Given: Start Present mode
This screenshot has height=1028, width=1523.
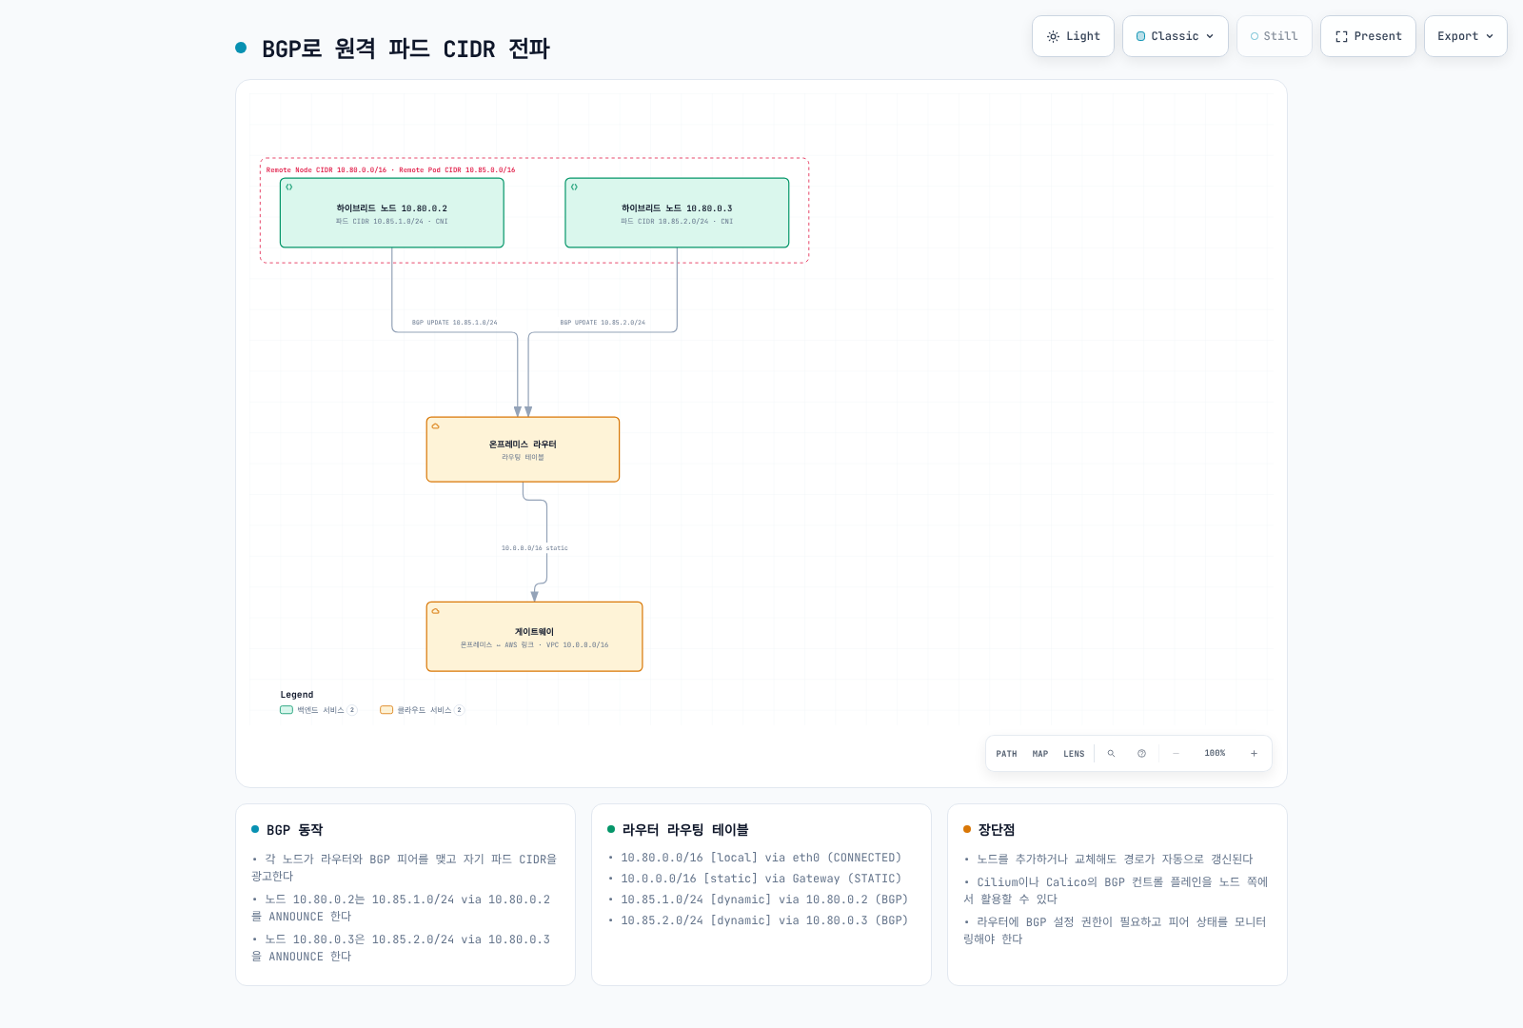Looking at the screenshot, I should [x=1368, y=36].
